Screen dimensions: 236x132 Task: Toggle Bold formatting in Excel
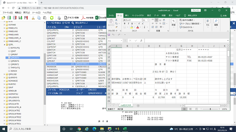click(124, 23)
